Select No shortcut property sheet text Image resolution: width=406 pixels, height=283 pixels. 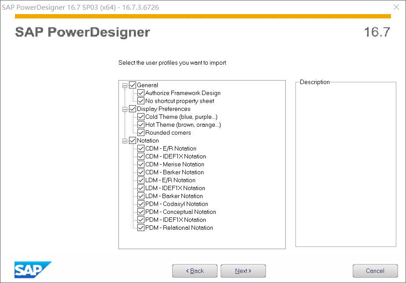pyautogui.click(x=180, y=101)
